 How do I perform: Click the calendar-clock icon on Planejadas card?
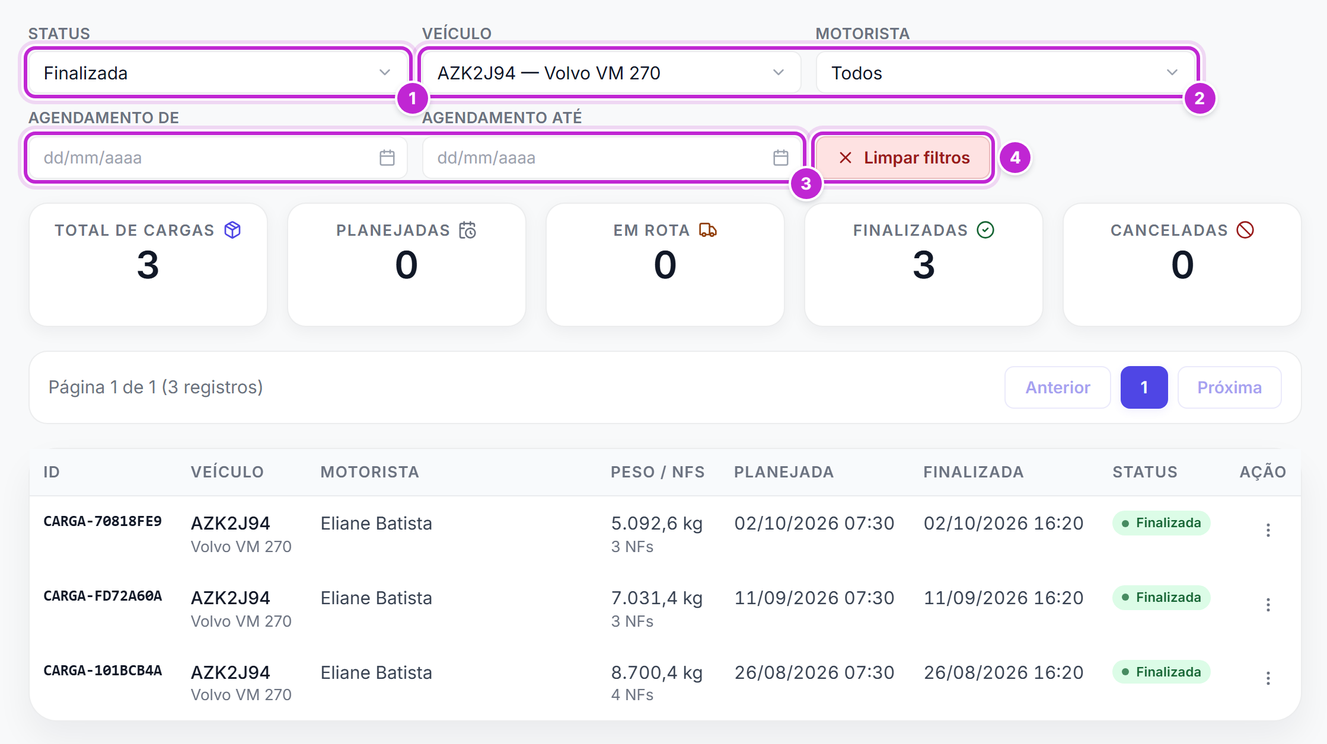pyautogui.click(x=468, y=230)
